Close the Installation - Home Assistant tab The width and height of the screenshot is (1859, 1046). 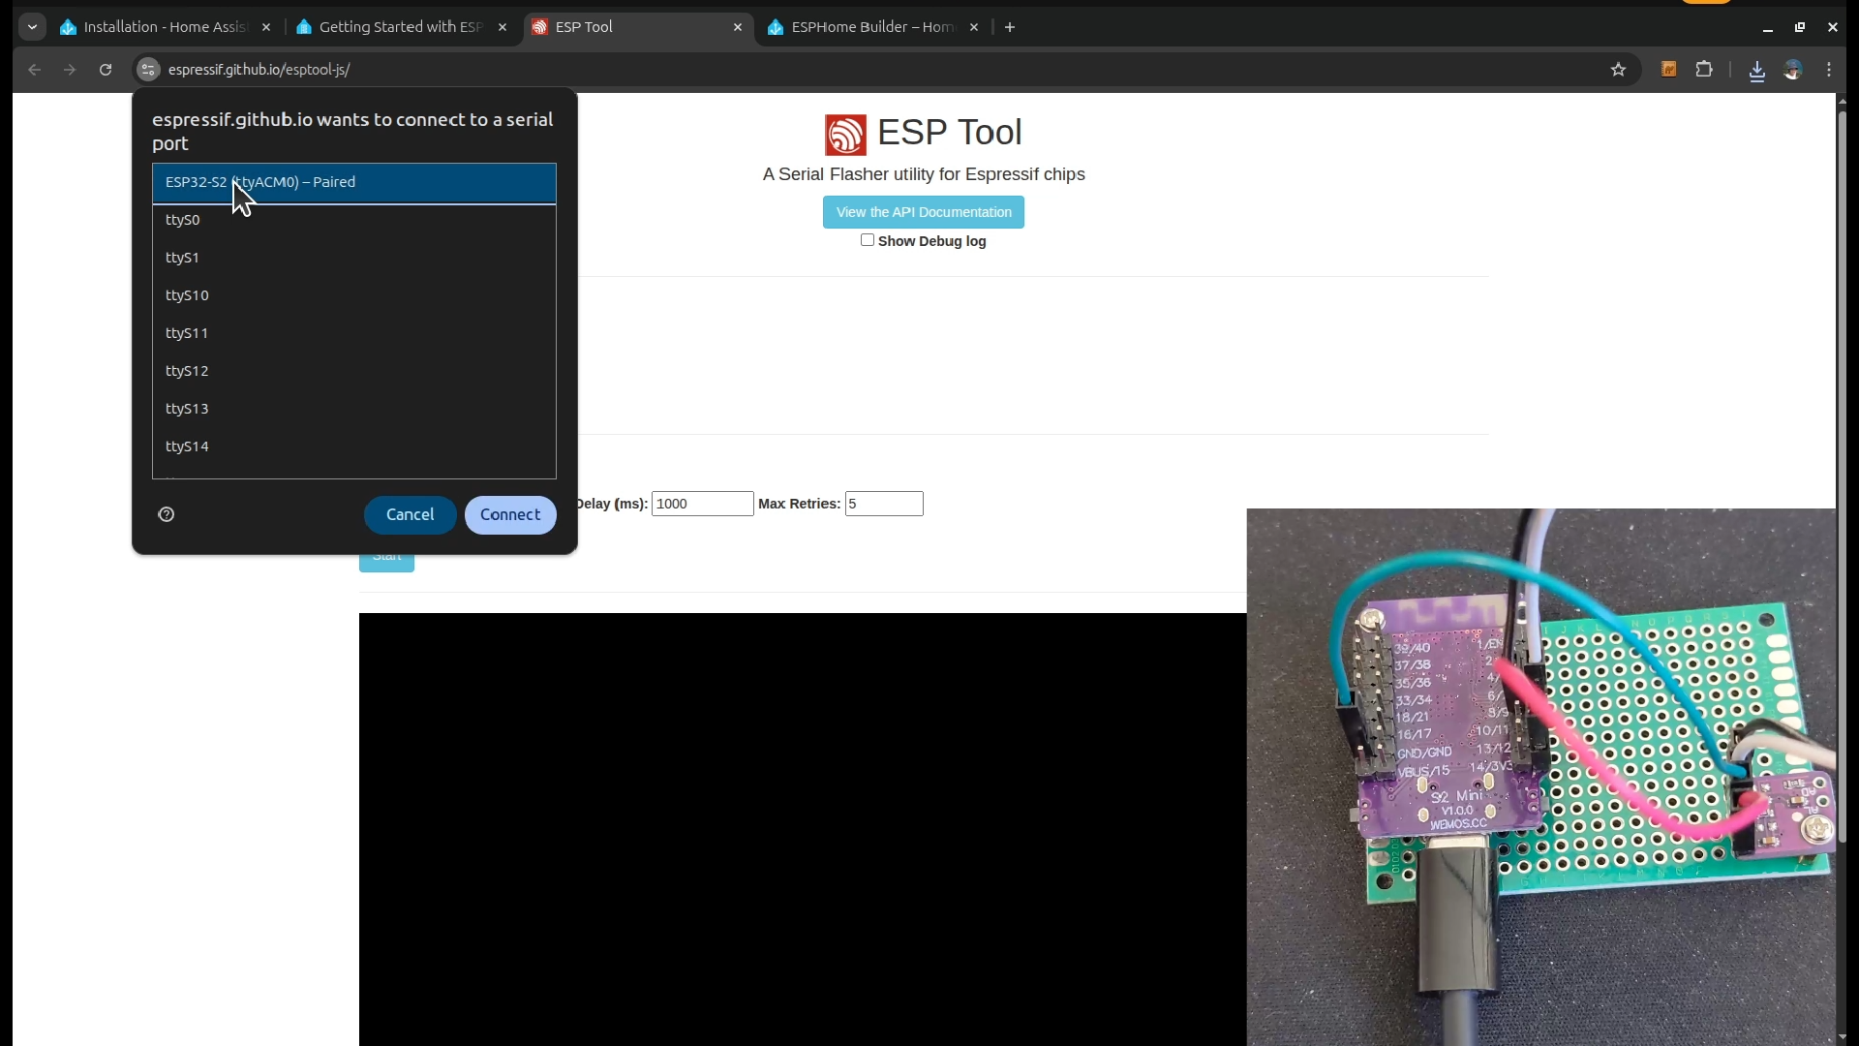(x=266, y=27)
